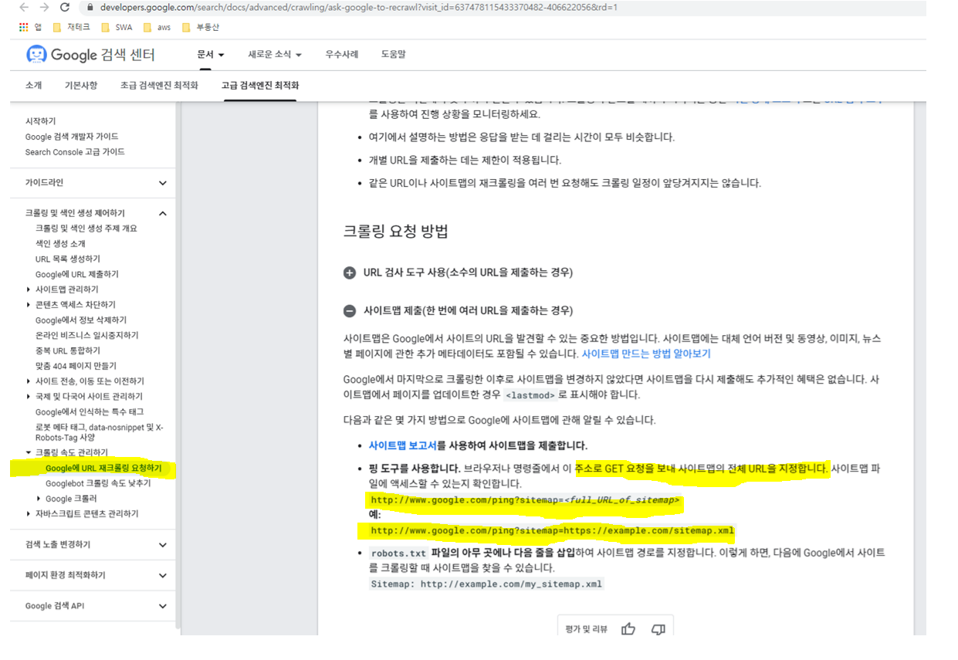Open 맞춤 404 페이지 만들기 link
The width and height of the screenshot is (958, 660).
click(x=76, y=366)
